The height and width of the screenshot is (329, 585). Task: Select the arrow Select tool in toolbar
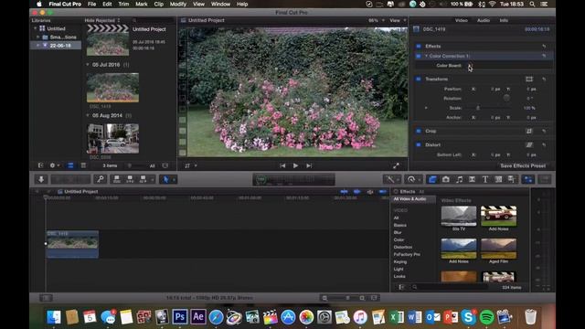click(166, 179)
